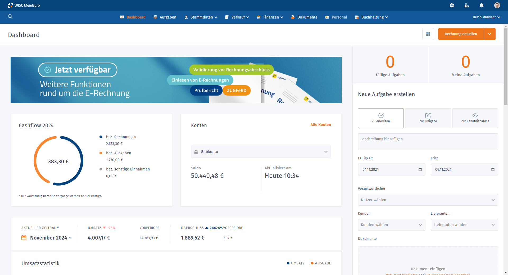The width and height of the screenshot is (508, 275).
Task: Click the Rechnung erstellen button
Action: coord(461,34)
